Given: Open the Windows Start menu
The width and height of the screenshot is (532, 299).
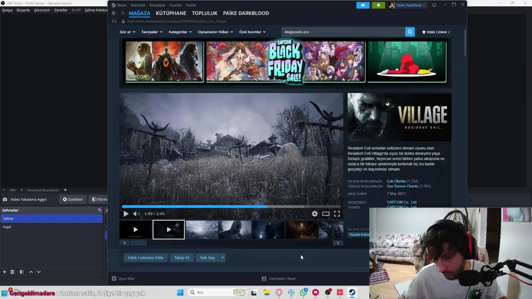Looking at the screenshot, I should pos(180,292).
